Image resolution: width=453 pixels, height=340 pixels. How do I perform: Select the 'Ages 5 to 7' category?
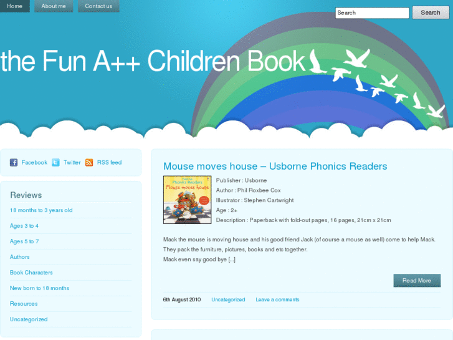[x=24, y=241]
